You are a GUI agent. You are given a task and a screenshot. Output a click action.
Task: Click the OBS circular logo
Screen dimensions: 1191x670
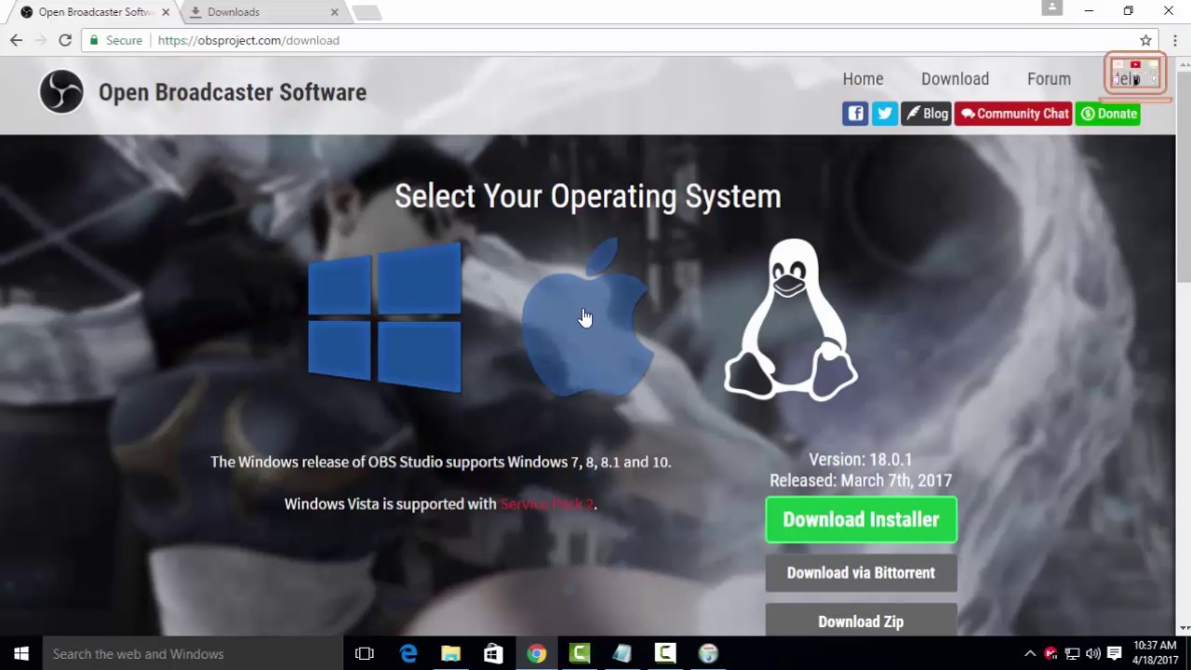(x=61, y=92)
